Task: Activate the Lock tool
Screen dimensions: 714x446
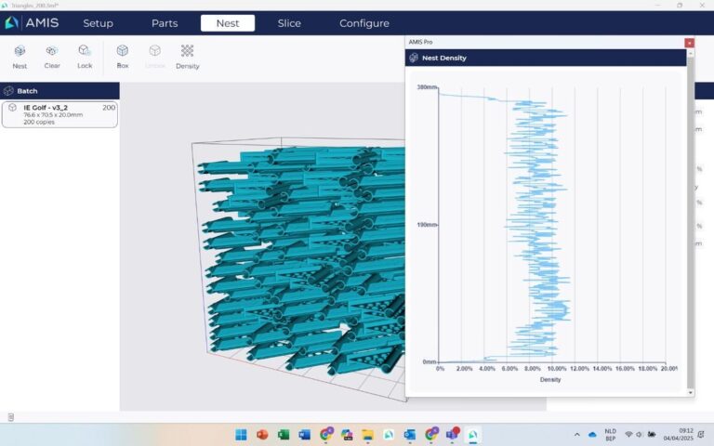Action: tap(85, 57)
